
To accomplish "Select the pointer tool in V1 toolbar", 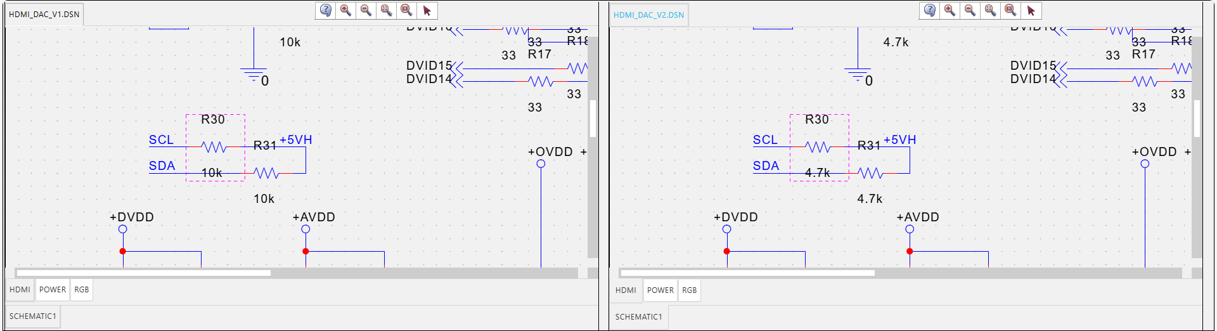I will (427, 10).
